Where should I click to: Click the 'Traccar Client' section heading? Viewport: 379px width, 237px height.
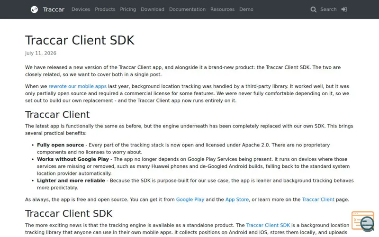[x=57, y=115]
